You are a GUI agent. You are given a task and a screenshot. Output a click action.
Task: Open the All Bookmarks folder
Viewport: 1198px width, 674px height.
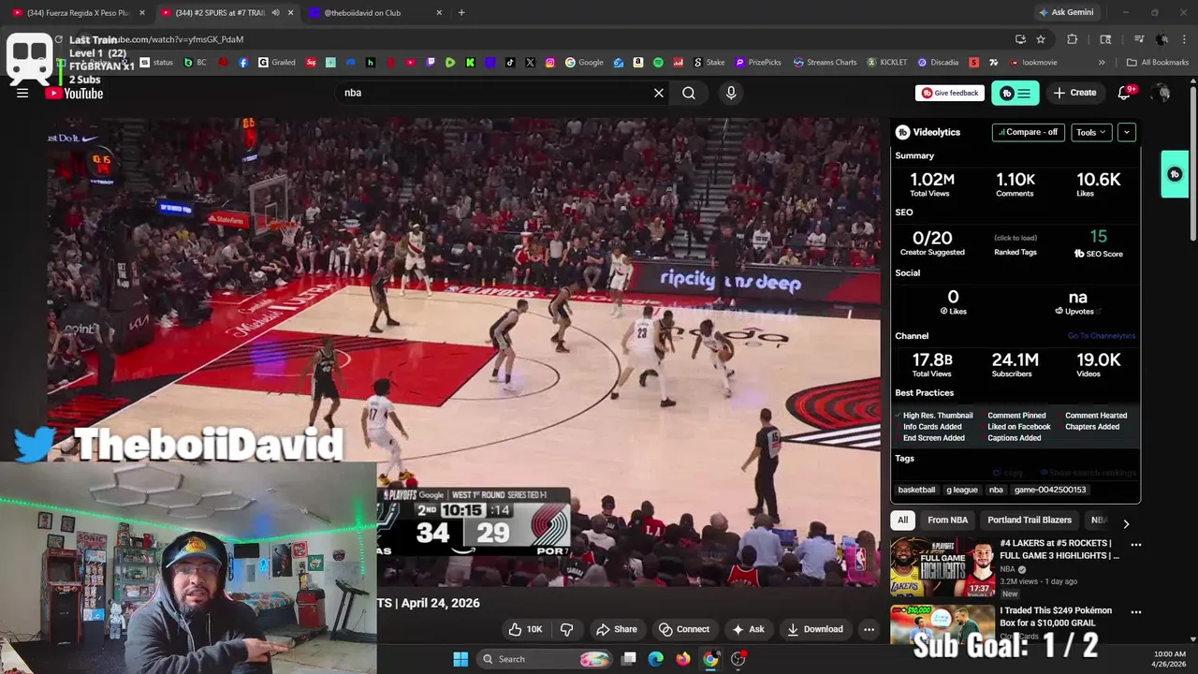[x=1158, y=63]
